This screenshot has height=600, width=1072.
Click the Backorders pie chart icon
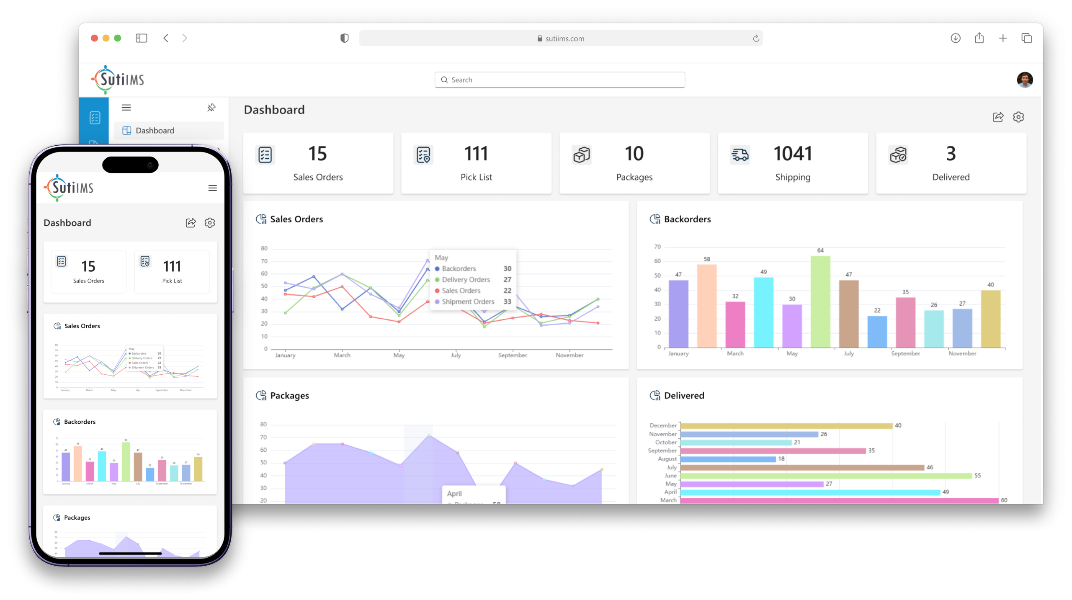(x=655, y=219)
